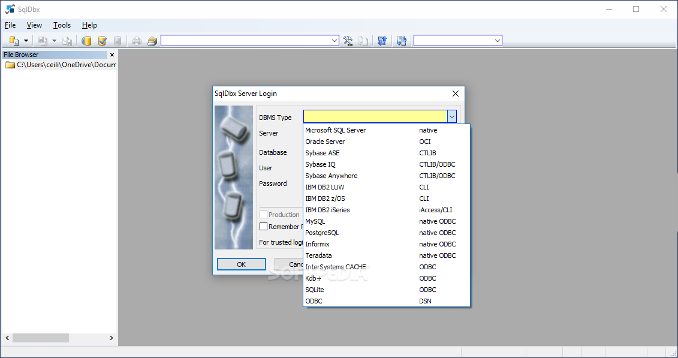Open the save icon dropdown arrow
The height and width of the screenshot is (358, 678).
pyautogui.click(x=54, y=41)
